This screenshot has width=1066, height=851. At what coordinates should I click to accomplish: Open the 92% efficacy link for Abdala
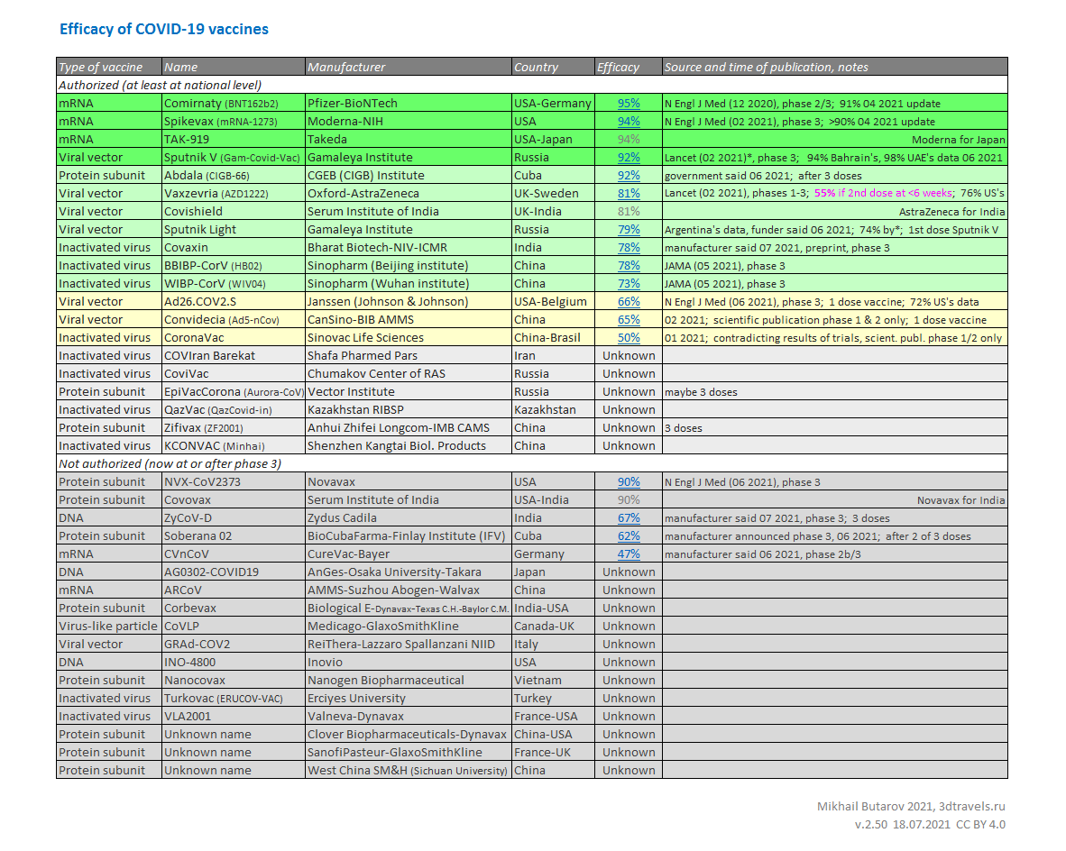(629, 176)
